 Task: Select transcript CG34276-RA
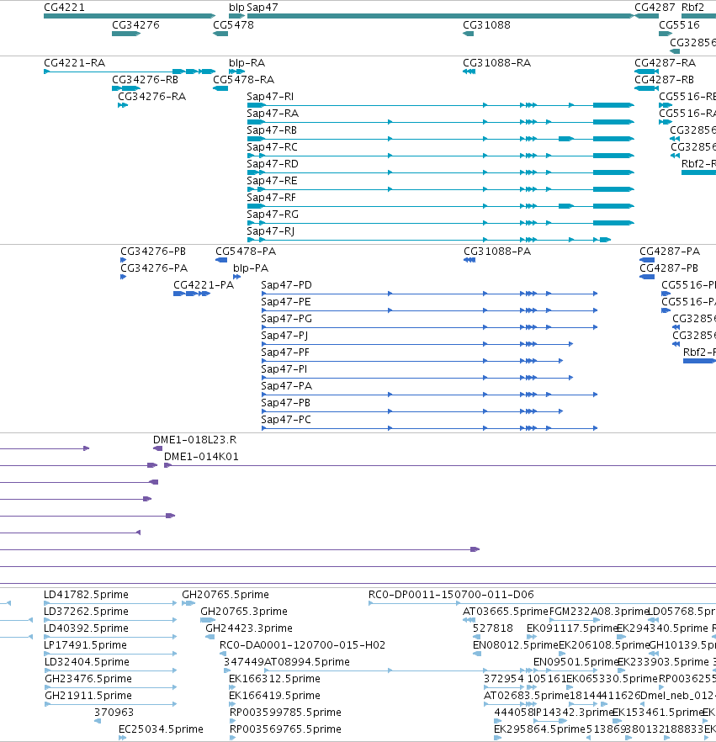pyautogui.click(x=152, y=97)
